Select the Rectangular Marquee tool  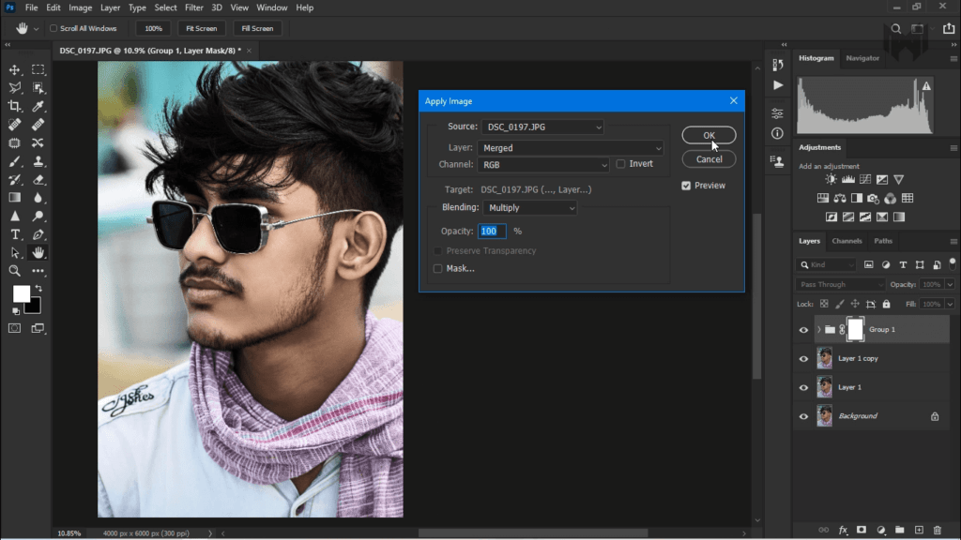point(38,69)
